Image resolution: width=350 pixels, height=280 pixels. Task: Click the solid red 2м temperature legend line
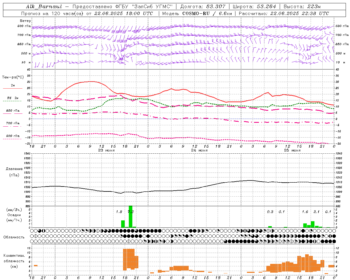13,88
